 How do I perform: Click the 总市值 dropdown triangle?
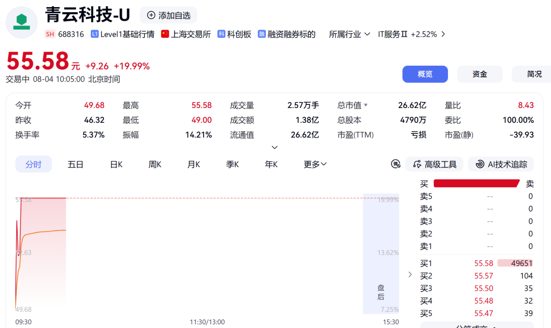pyautogui.click(x=366, y=105)
